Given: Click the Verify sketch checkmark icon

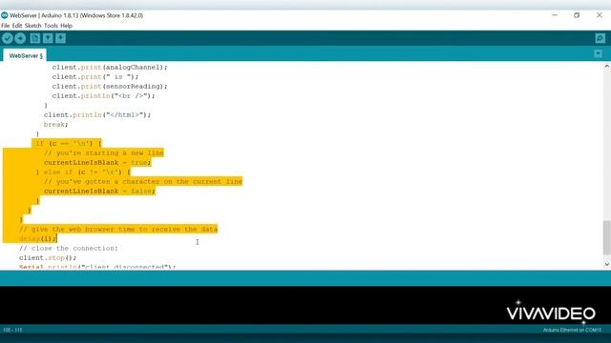Looking at the screenshot, I should tap(8, 38).
